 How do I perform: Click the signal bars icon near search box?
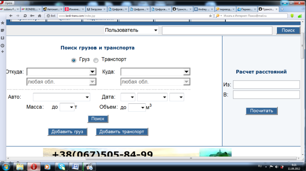(300, 16)
